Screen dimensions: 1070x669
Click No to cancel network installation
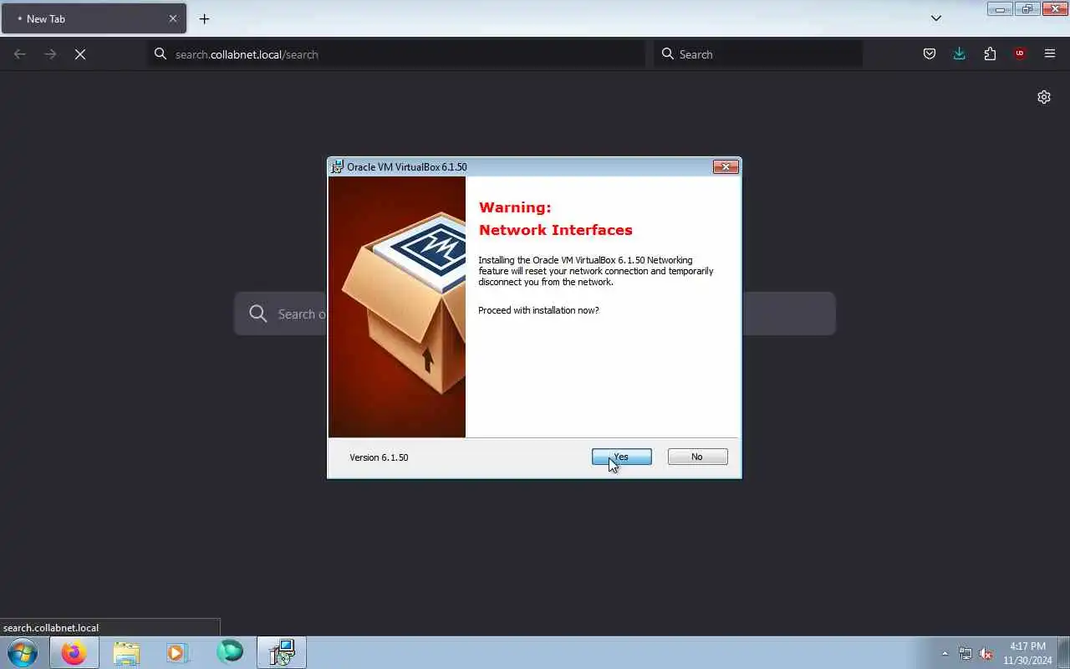pos(697,457)
